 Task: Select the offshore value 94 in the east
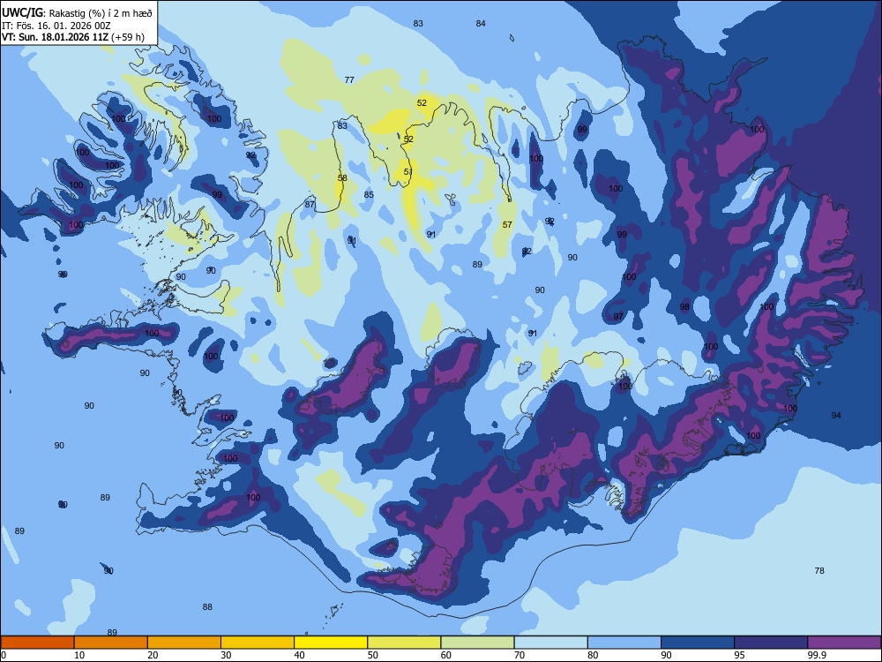pos(836,416)
